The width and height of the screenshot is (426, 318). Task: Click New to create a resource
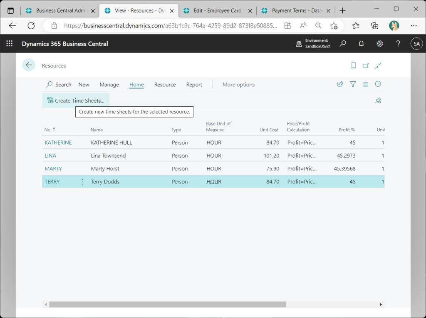coord(84,85)
